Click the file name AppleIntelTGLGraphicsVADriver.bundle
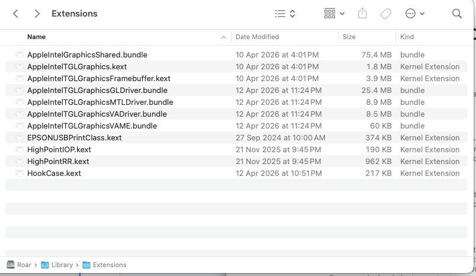The width and height of the screenshot is (476, 276). [x=97, y=114]
